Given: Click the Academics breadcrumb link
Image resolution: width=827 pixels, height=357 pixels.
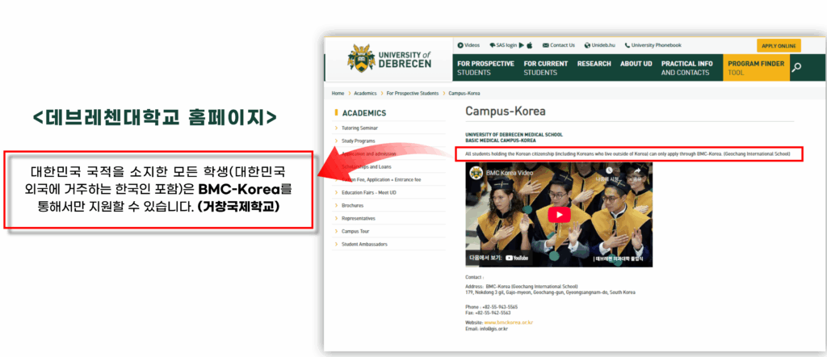Looking at the screenshot, I should tap(365, 94).
